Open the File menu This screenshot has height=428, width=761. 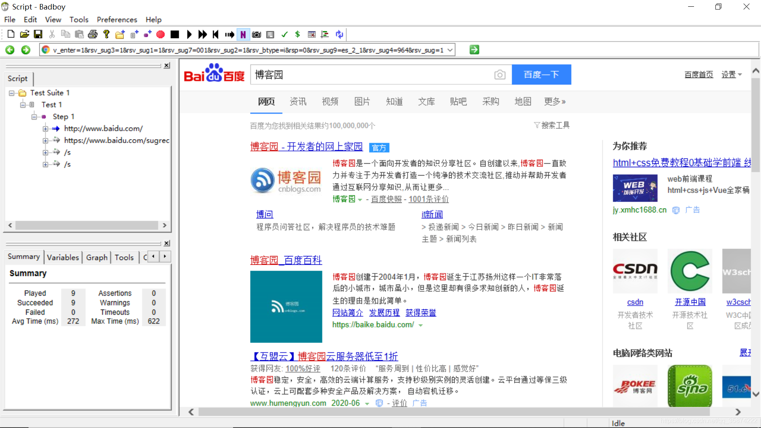(10, 19)
